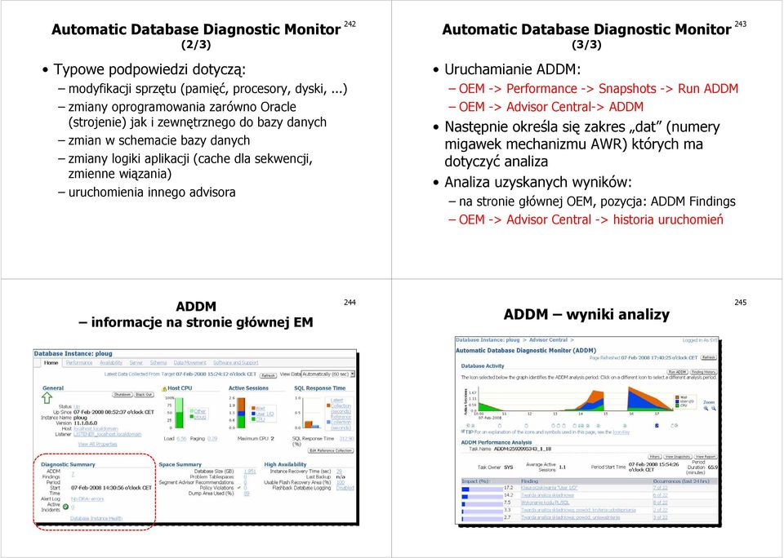Click the Listener name link
The width and height of the screenshot is (784, 558).
click(x=108, y=435)
